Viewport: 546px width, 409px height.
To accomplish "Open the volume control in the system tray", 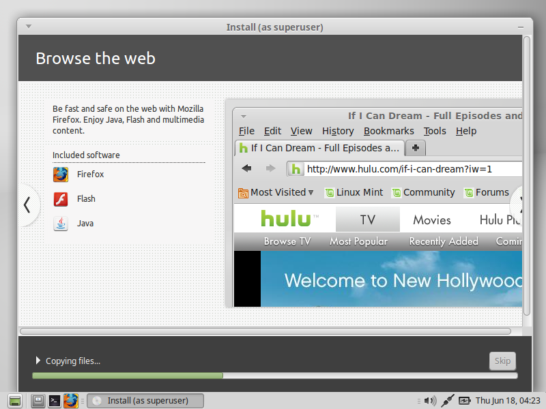I will 431,401.
